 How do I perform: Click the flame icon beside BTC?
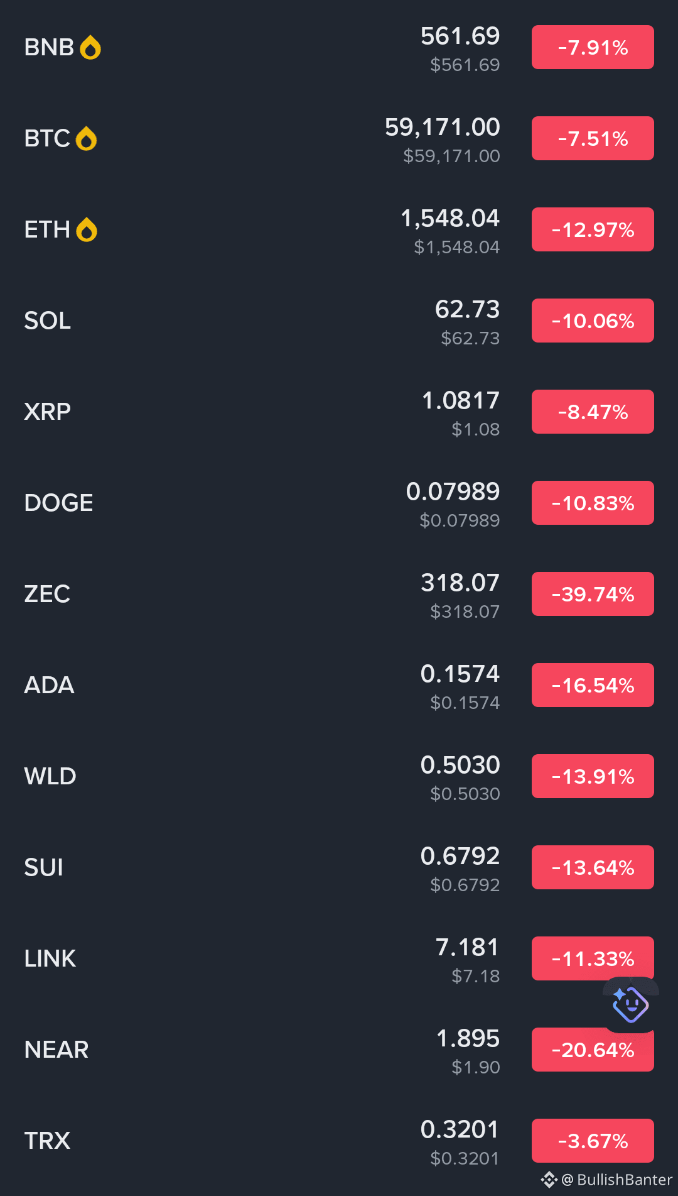pyautogui.click(x=86, y=138)
